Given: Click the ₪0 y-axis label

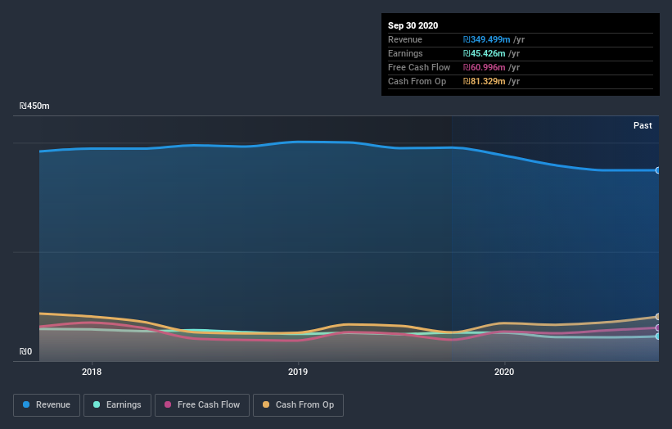Looking at the screenshot, I should [25, 351].
